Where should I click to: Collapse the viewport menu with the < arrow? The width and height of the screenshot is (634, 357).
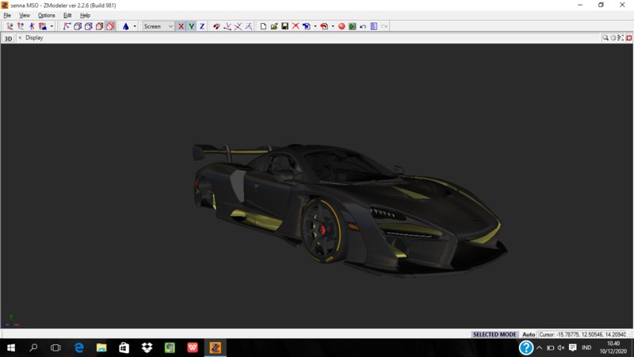(x=21, y=37)
